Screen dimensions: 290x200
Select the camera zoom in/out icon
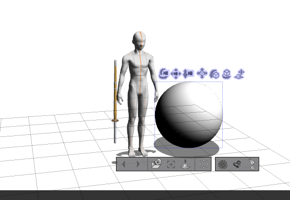click(x=188, y=73)
